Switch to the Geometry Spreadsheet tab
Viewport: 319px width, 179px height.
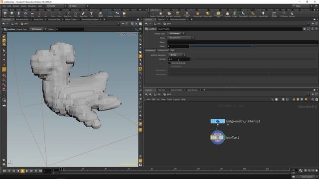(90, 19)
